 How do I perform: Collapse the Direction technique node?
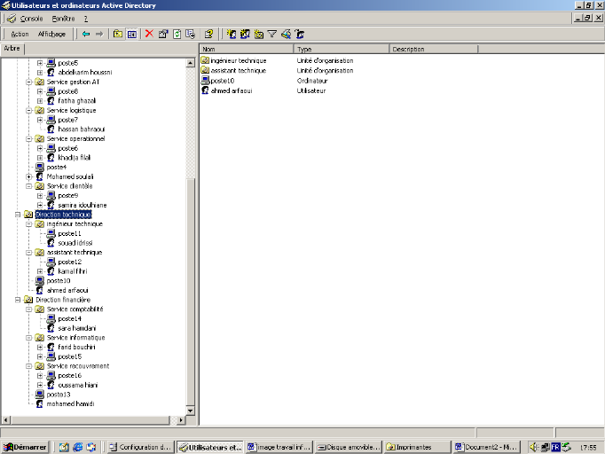[18, 215]
